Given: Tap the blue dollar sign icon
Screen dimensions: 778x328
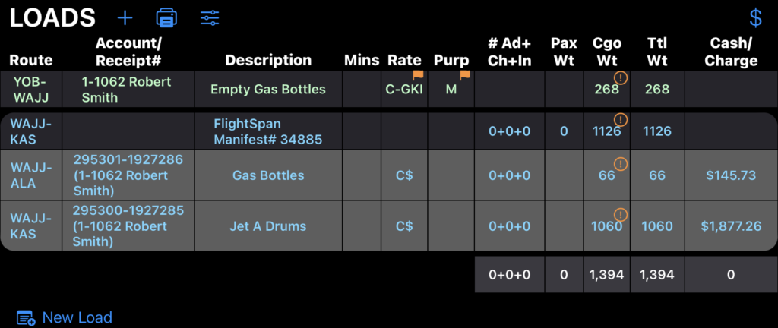Looking at the screenshot, I should (755, 17).
